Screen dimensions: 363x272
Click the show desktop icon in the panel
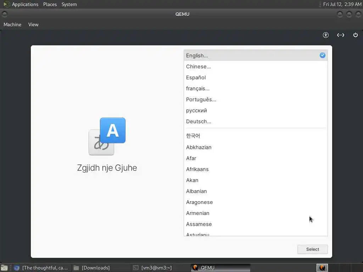tap(4, 268)
